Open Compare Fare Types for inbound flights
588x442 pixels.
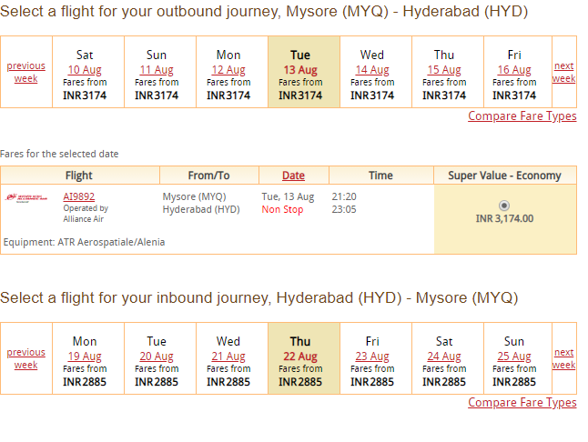(x=522, y=402)
